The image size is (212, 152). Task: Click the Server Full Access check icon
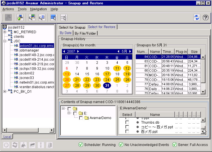point(175,145)
